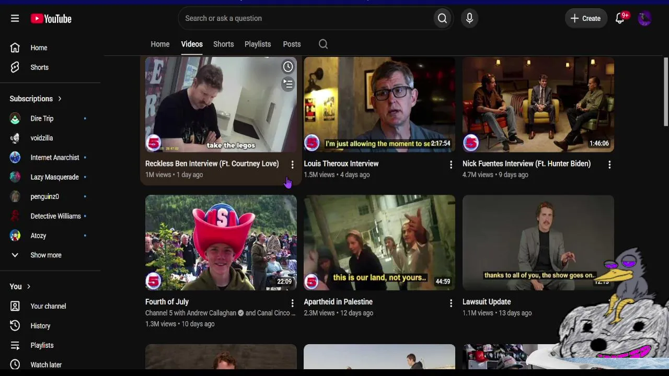Click the Shorts sidebar icon
The height and width of the screenshot is (376, 669).
click(x=15, y=67)
